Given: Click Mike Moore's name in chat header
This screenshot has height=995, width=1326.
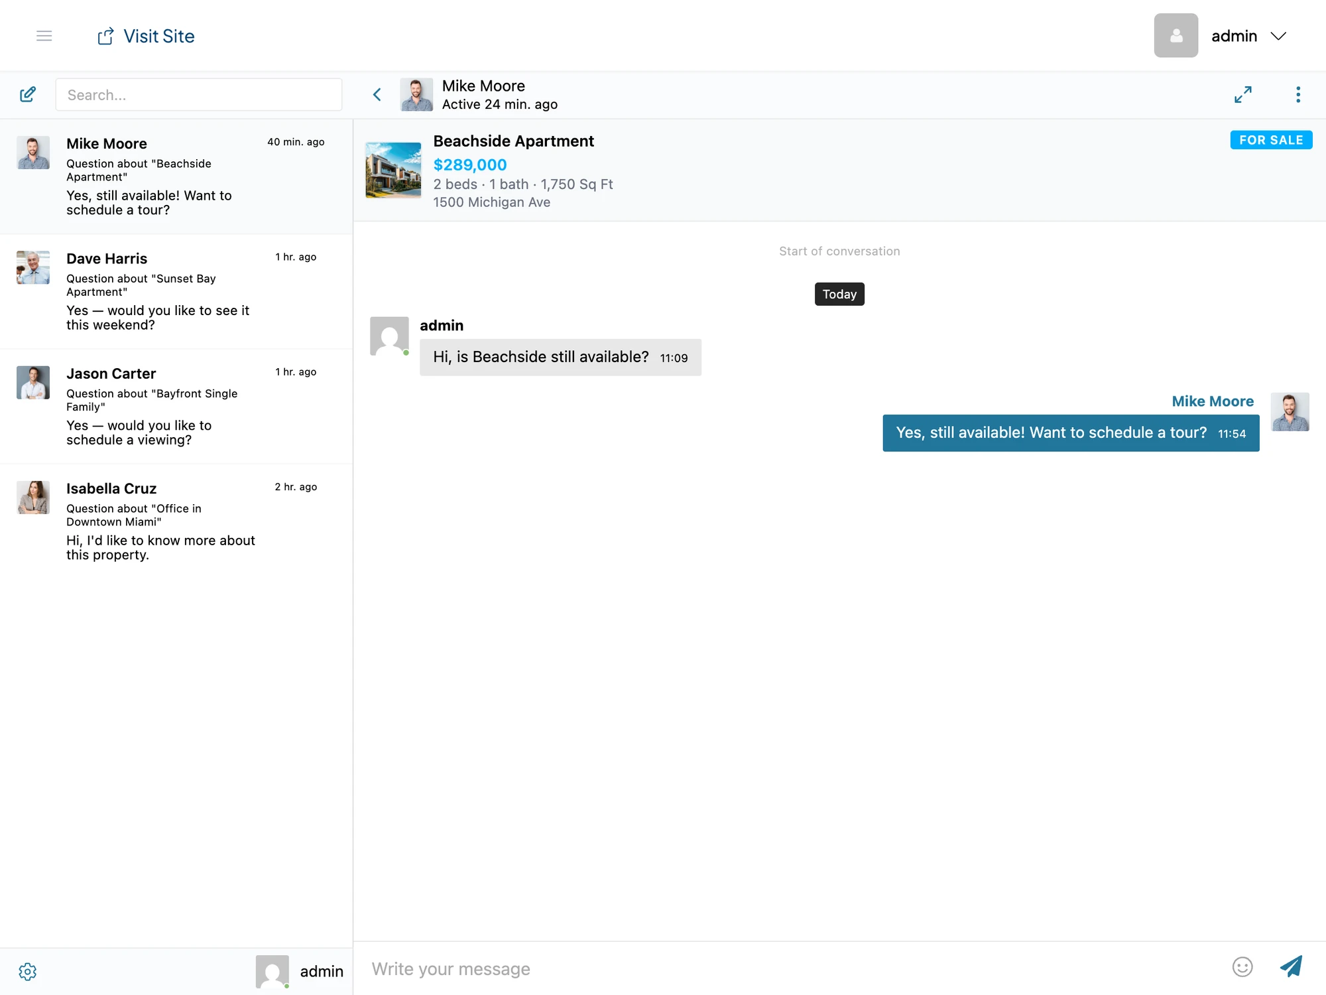Looking at the screenshot, I should (x=483, y=86).
